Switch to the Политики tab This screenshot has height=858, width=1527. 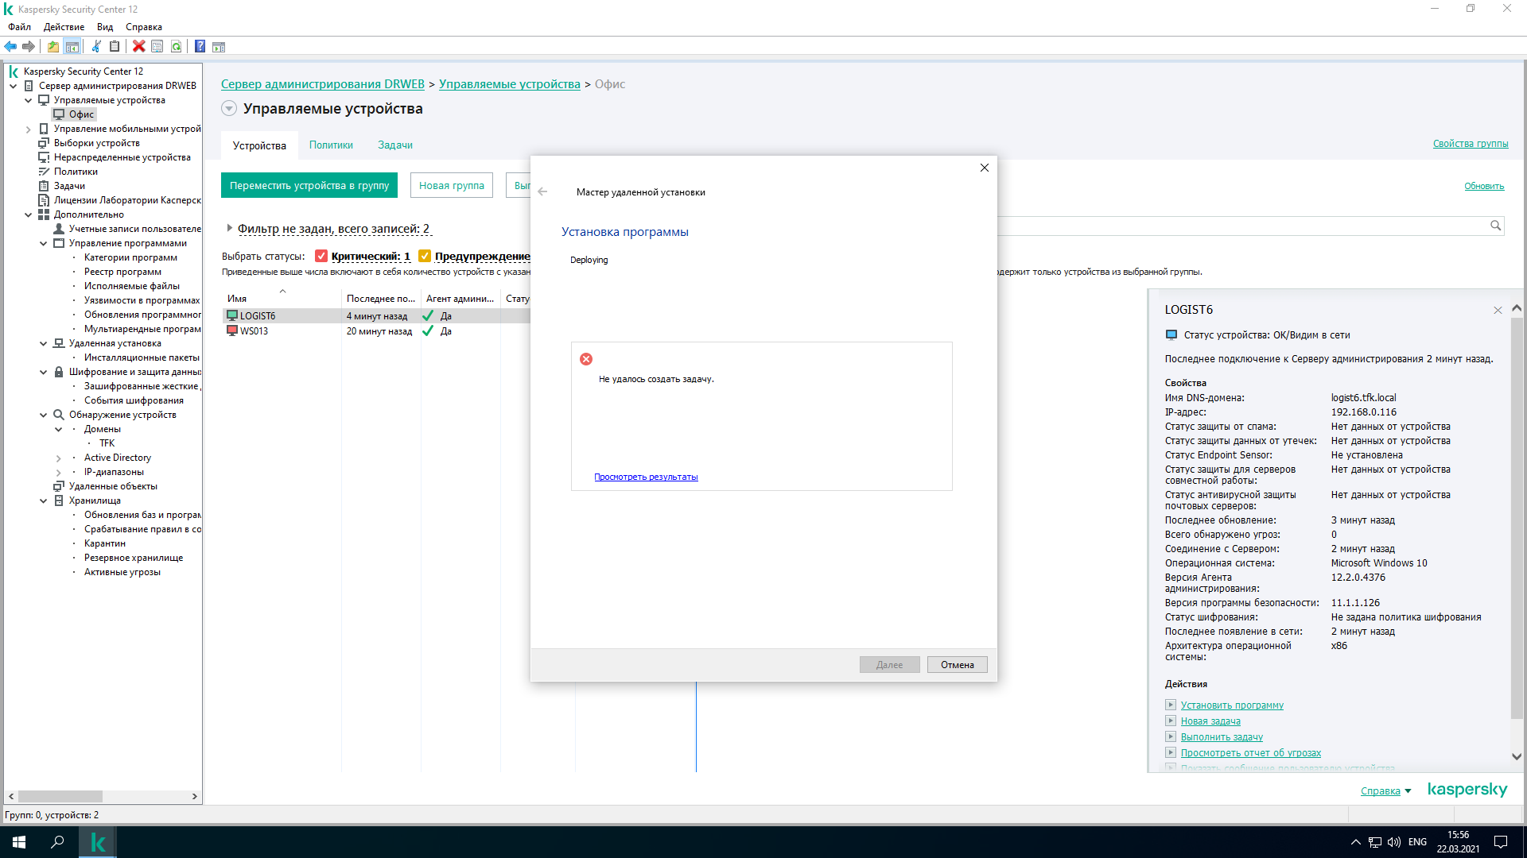point(331,145)
